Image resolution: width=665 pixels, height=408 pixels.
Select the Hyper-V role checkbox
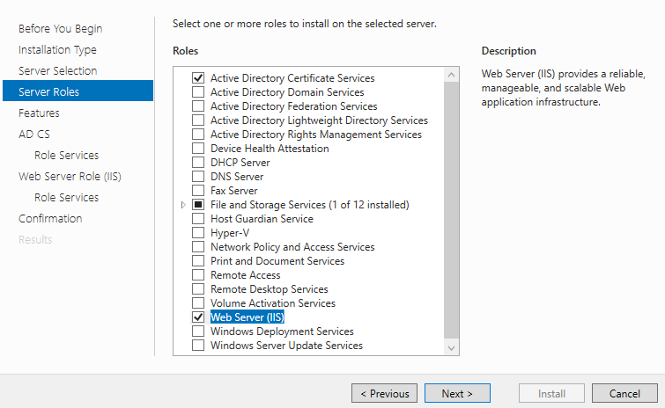(198, 232)
